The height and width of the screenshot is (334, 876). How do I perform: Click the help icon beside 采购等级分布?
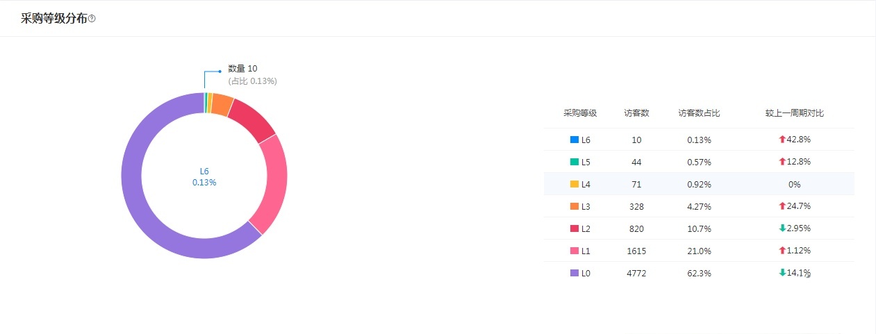[x=92, y=19]
